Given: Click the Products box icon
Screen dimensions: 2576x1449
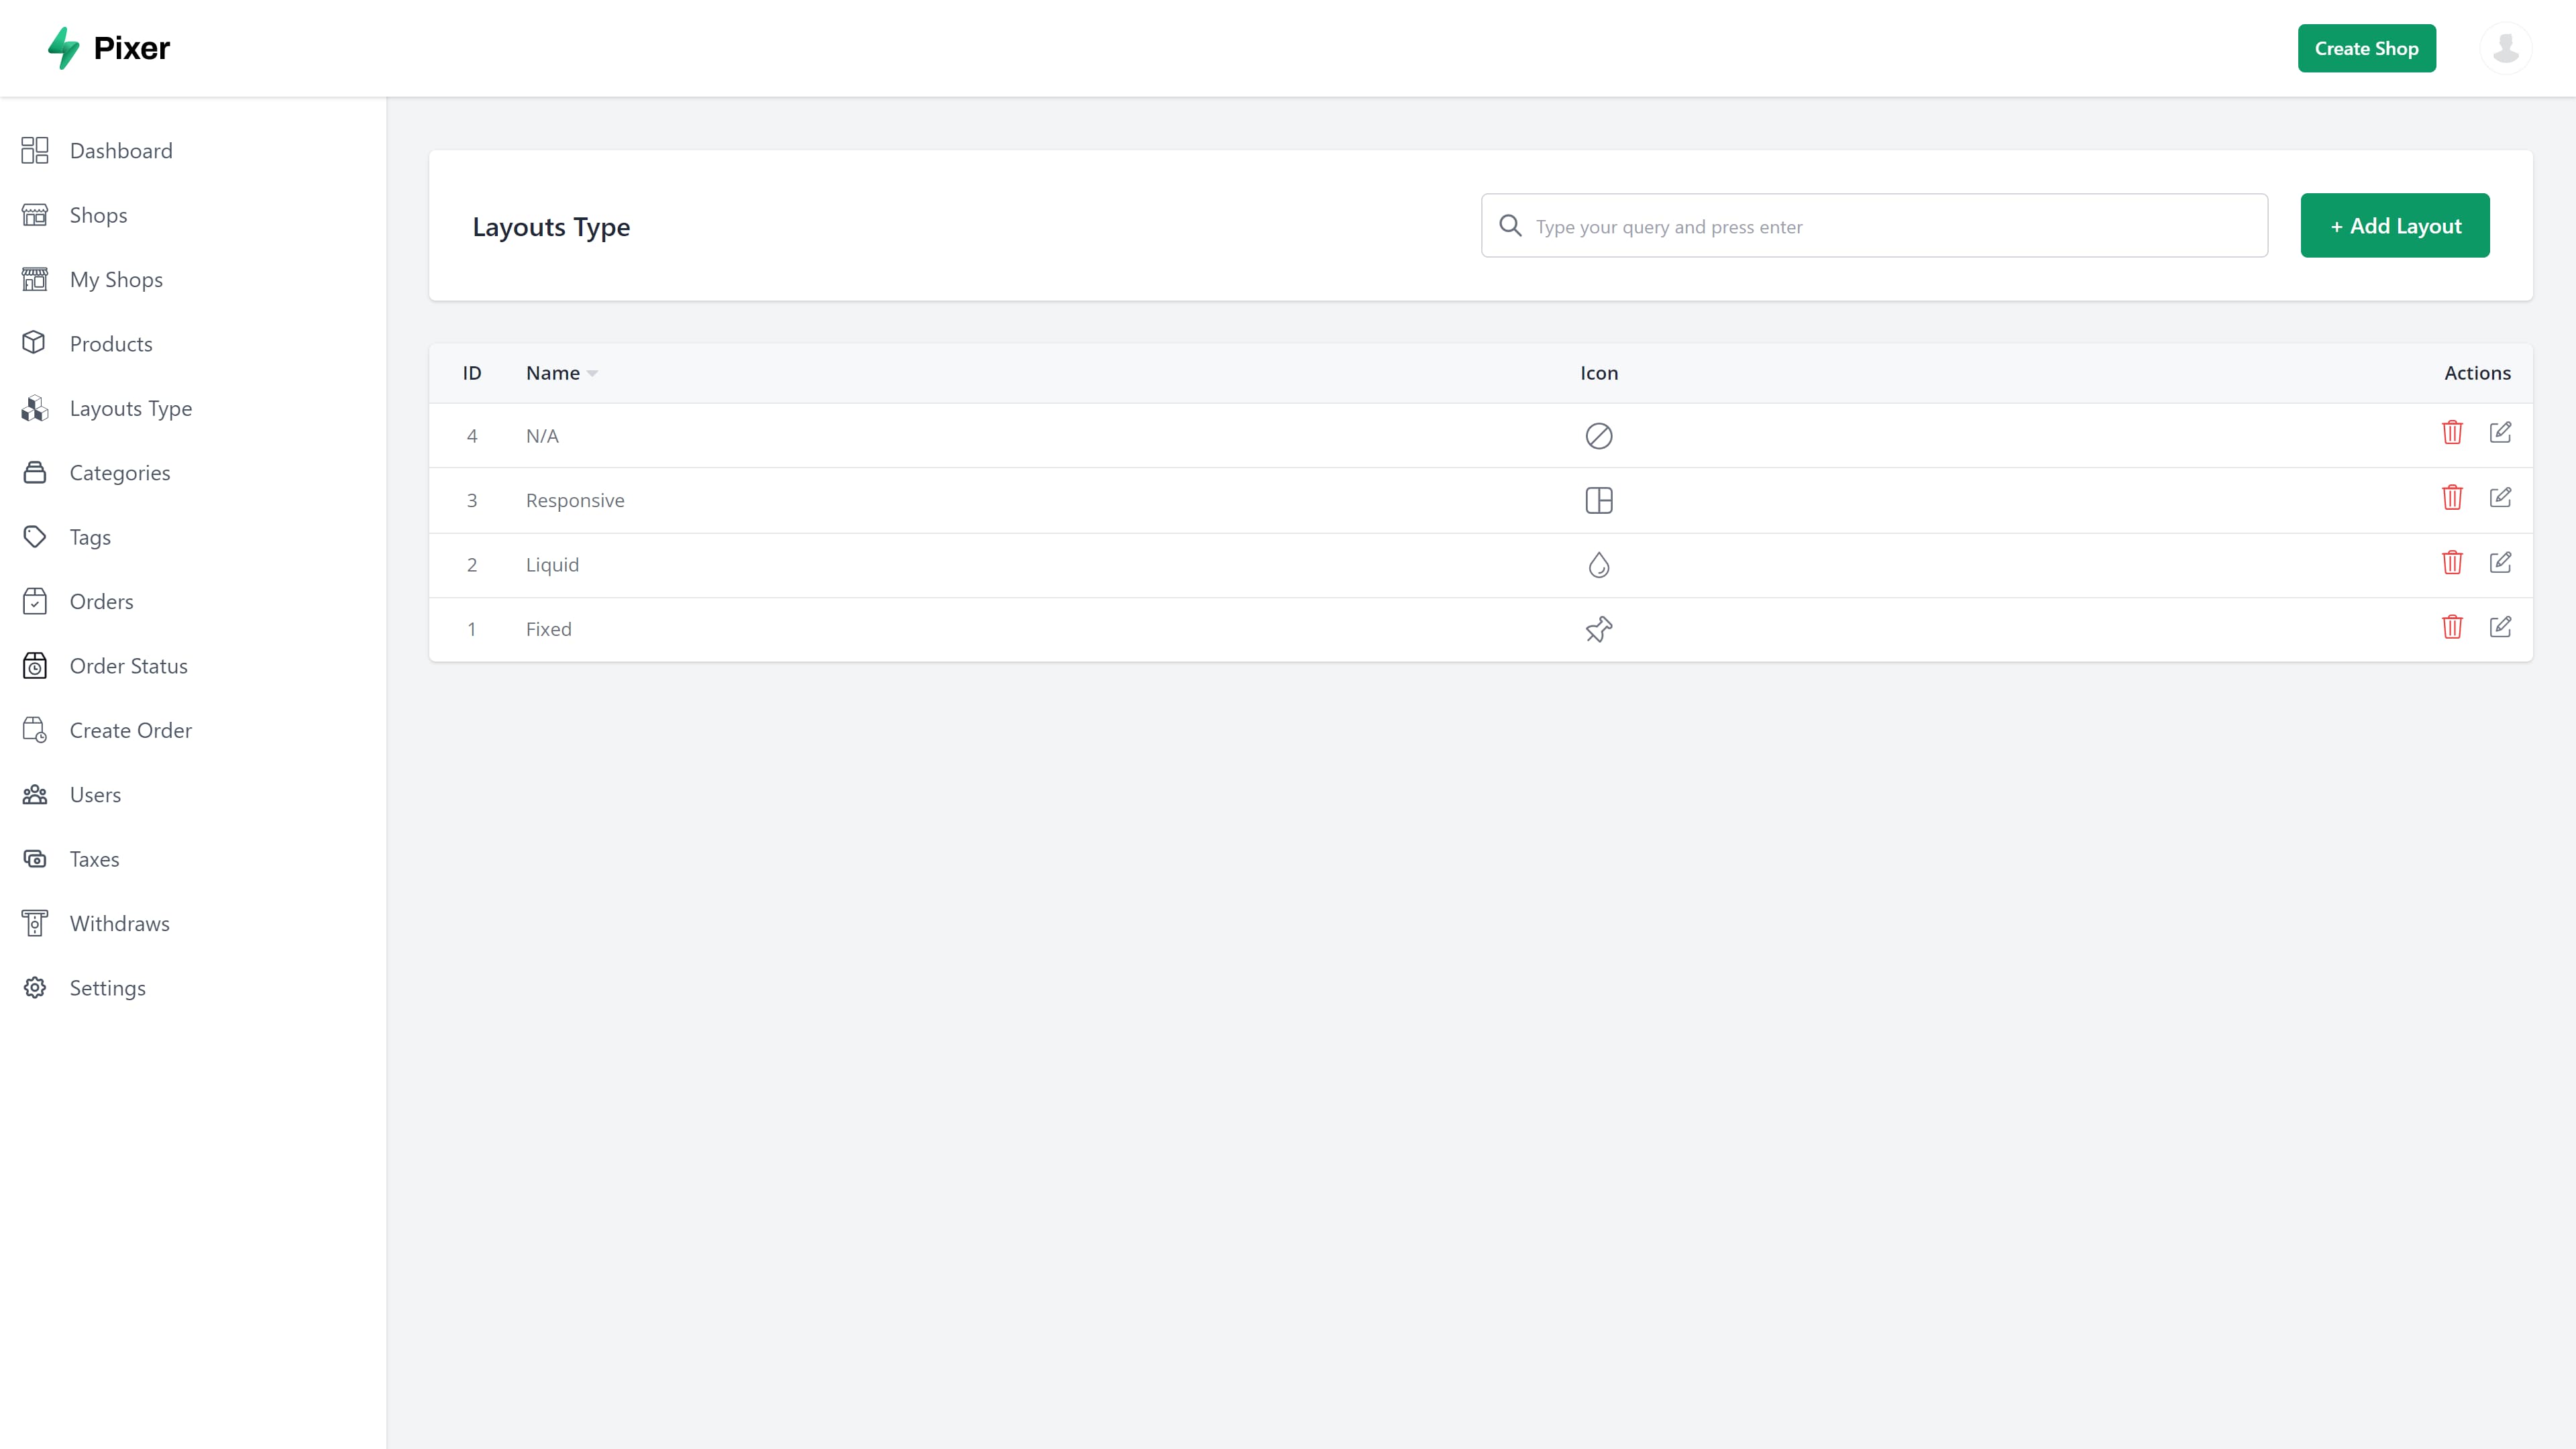Looking at the screenshot, I should [34, 343].
